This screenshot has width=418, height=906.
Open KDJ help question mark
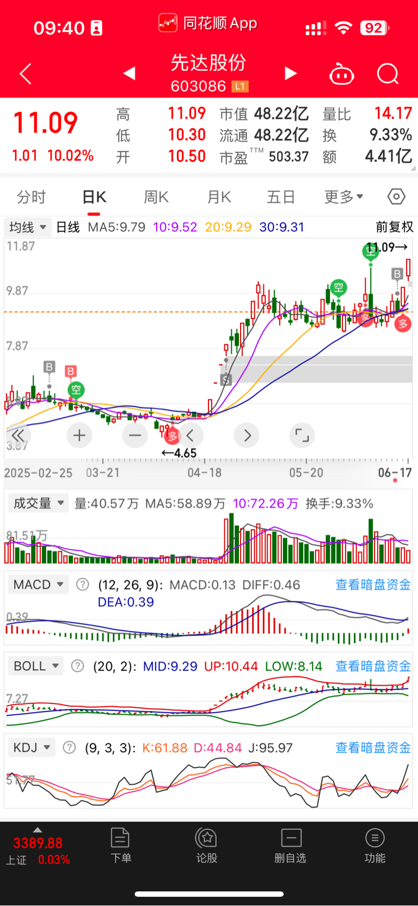(69, 747)
